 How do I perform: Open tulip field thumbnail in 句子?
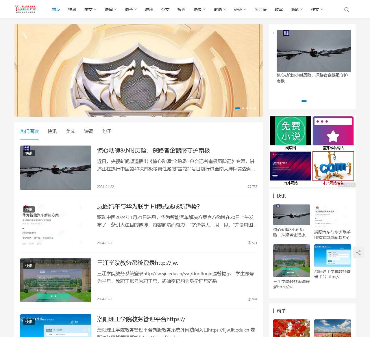[333, 328]
